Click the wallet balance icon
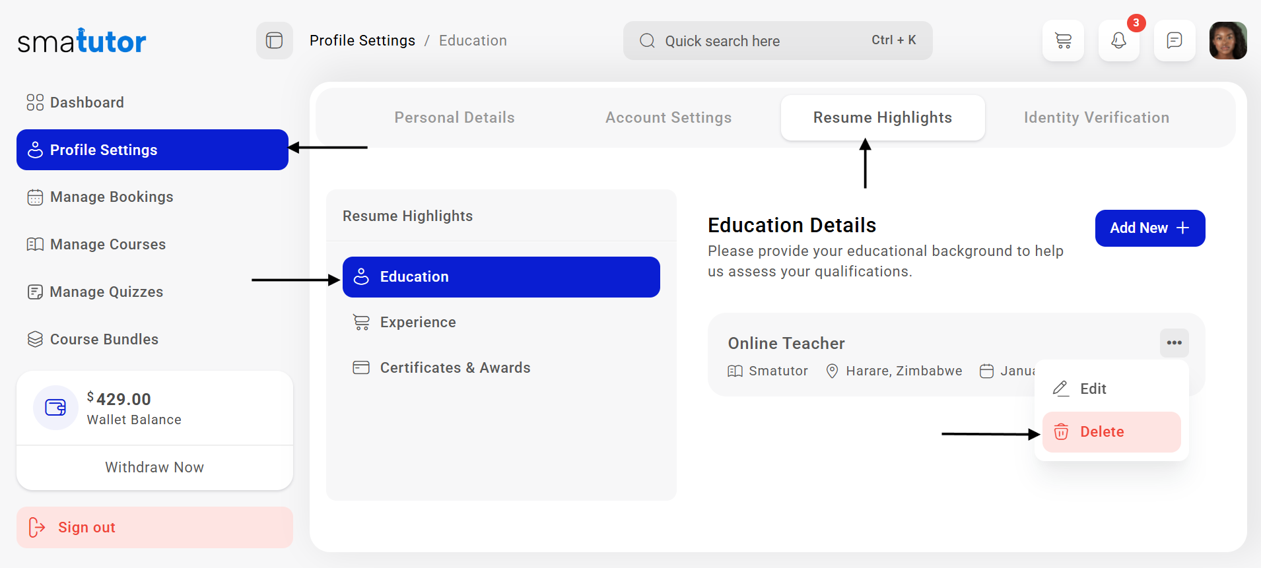Image resolution: width=1261 pixels, height=568 pixels. point(55,408)
